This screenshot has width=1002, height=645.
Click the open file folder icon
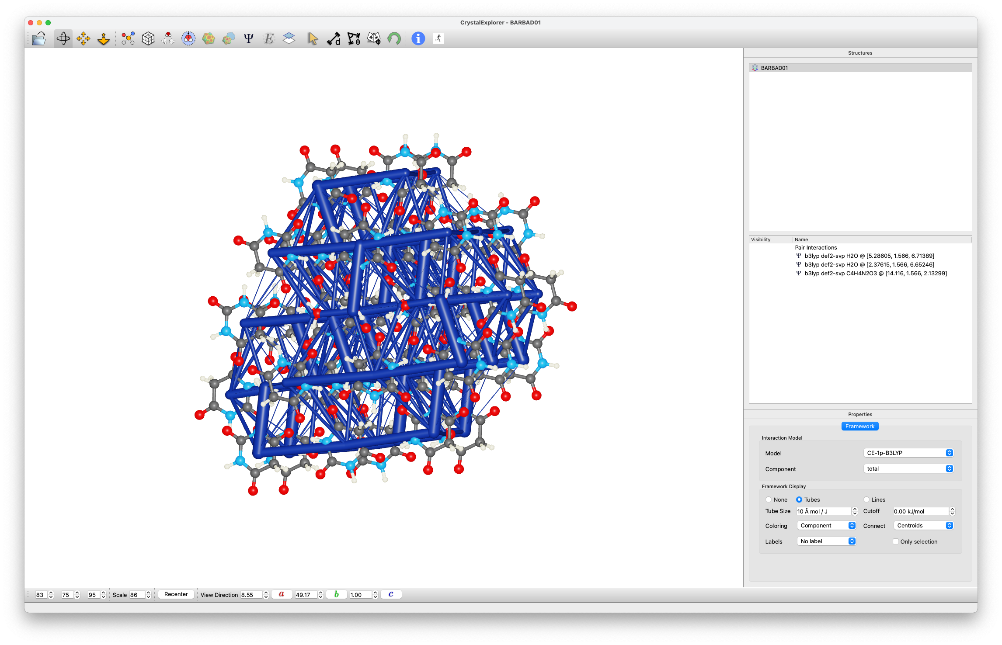(x=39, y=39)
